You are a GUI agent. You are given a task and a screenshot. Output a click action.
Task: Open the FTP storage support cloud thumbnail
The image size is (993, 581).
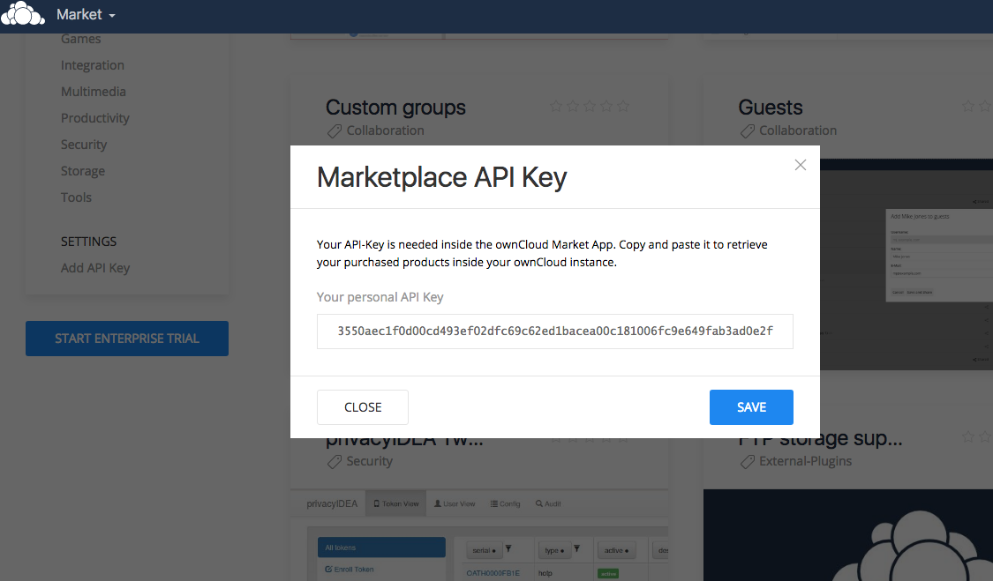click(848, 535)
